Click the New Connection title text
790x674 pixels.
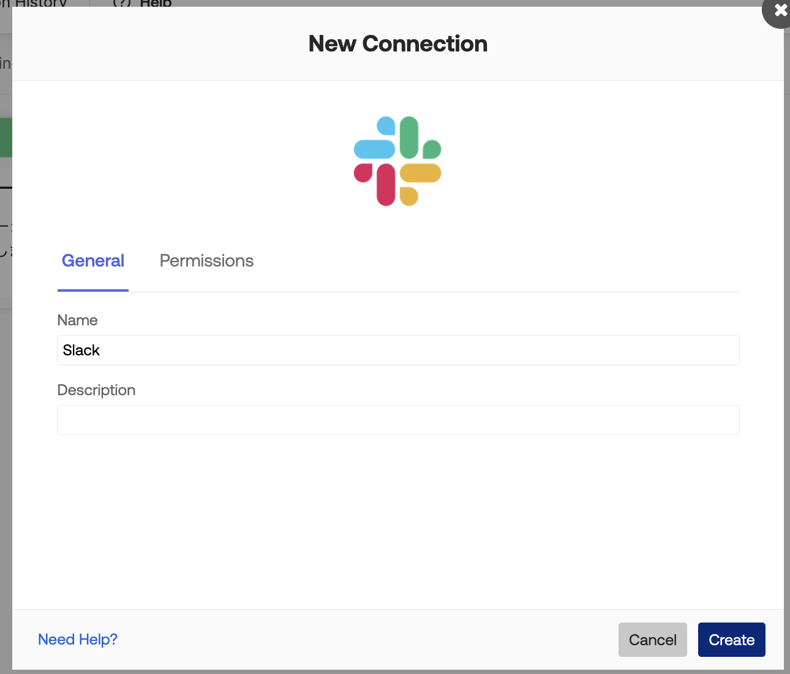coord(398,44)
